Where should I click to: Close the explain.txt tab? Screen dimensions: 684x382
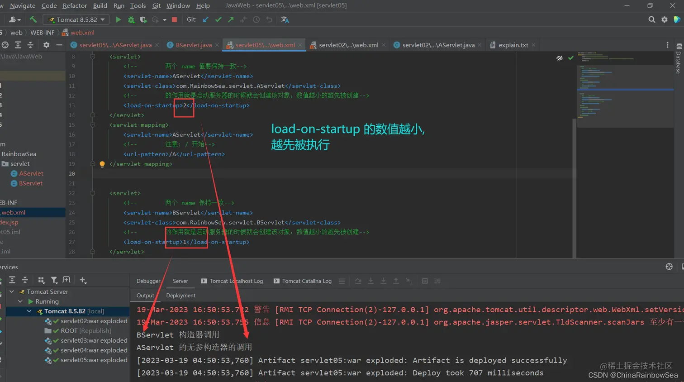click(x=533, y=45)
